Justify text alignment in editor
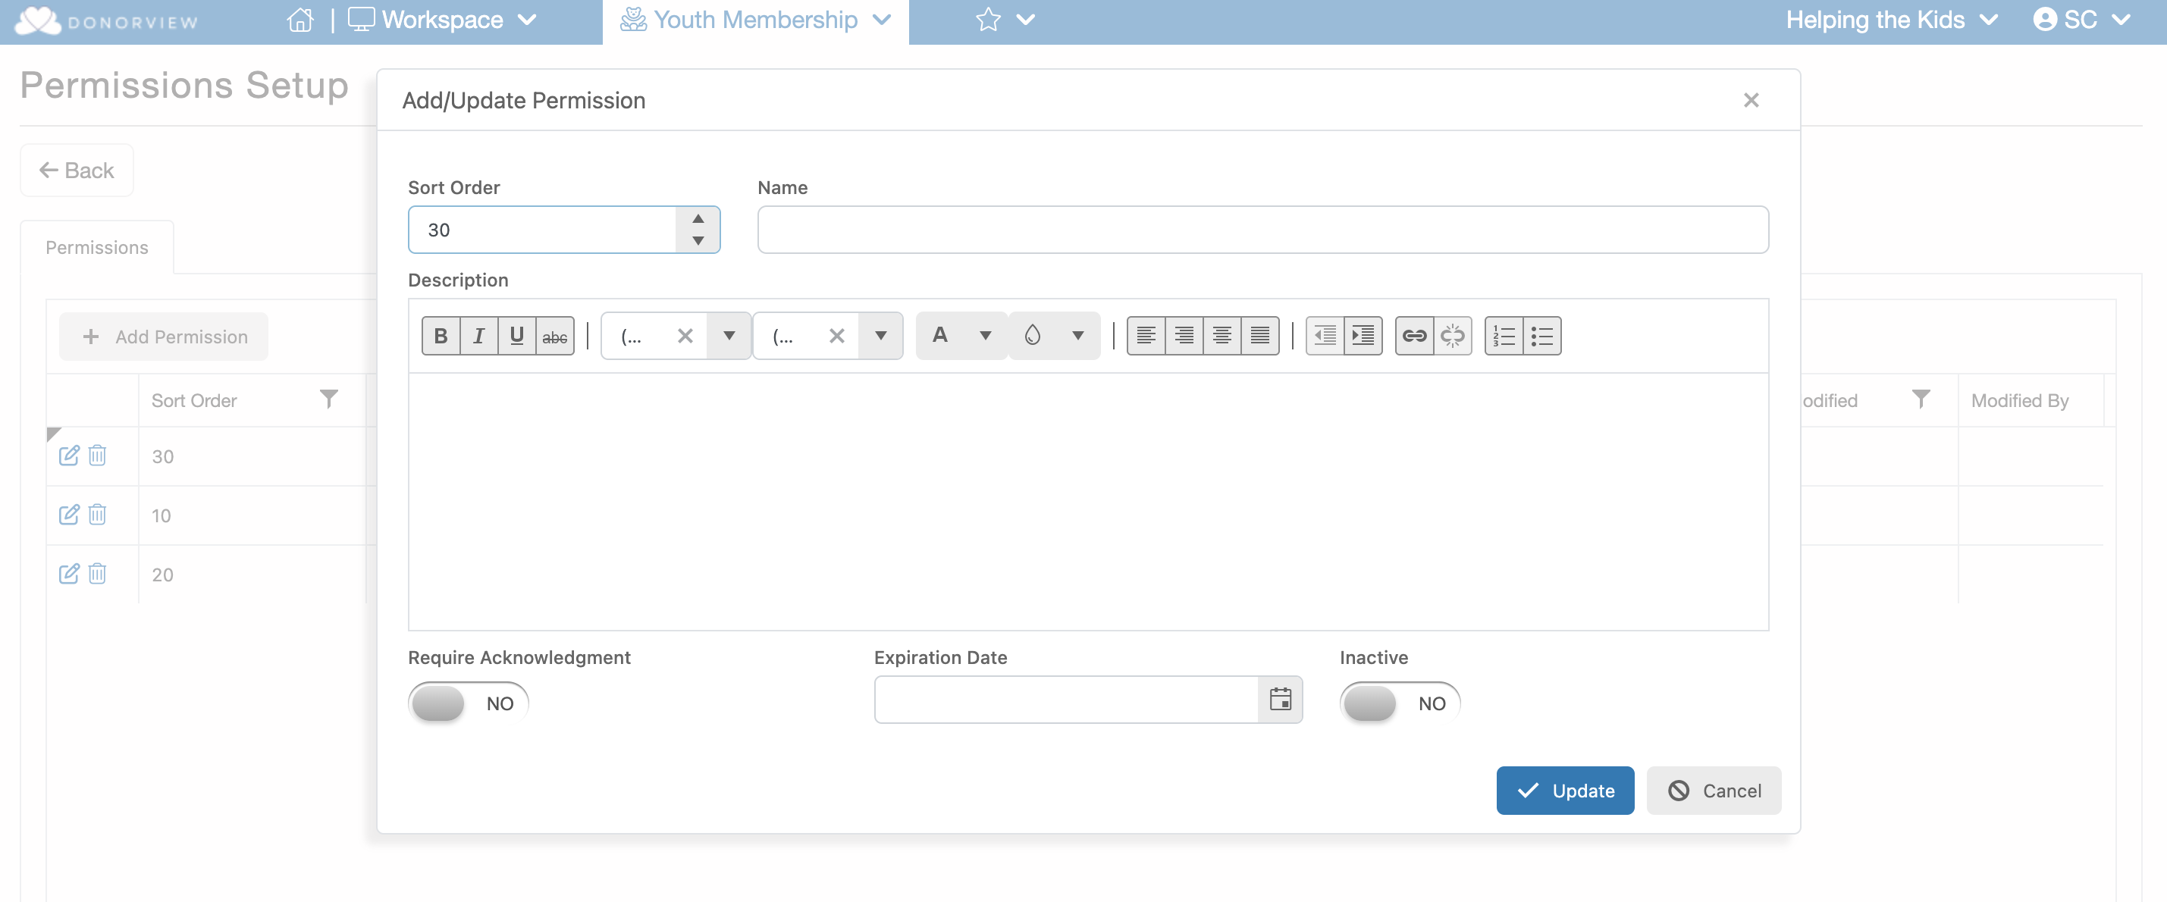 click(x=1259, y=337)
